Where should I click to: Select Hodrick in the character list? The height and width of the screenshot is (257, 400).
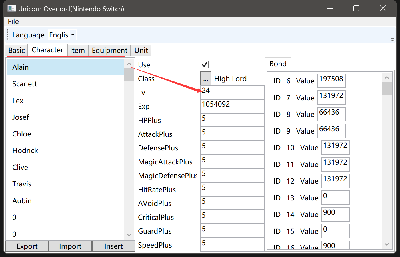tap(66, 150)
